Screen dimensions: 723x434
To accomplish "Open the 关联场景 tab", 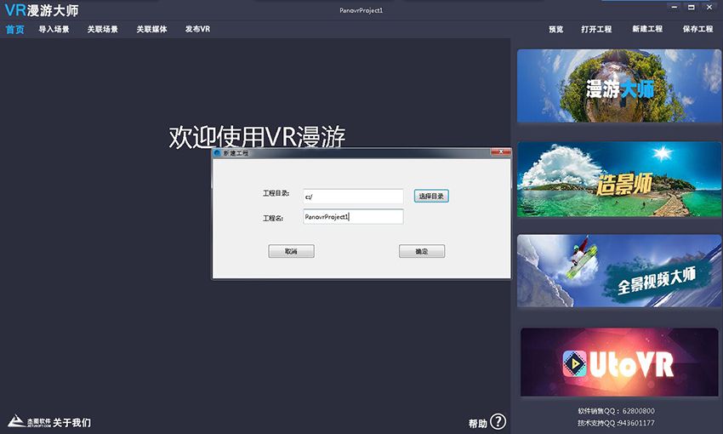I will pos(103,29).
